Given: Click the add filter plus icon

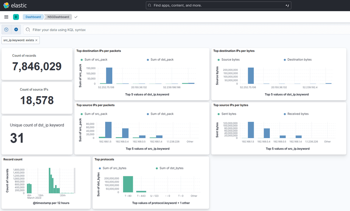Looking at the screenshot, I should [16, 29].
